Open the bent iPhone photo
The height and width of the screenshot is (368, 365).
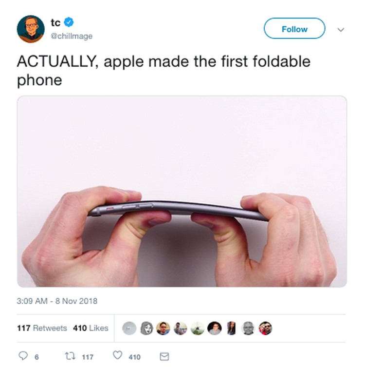tap(182, 191)
